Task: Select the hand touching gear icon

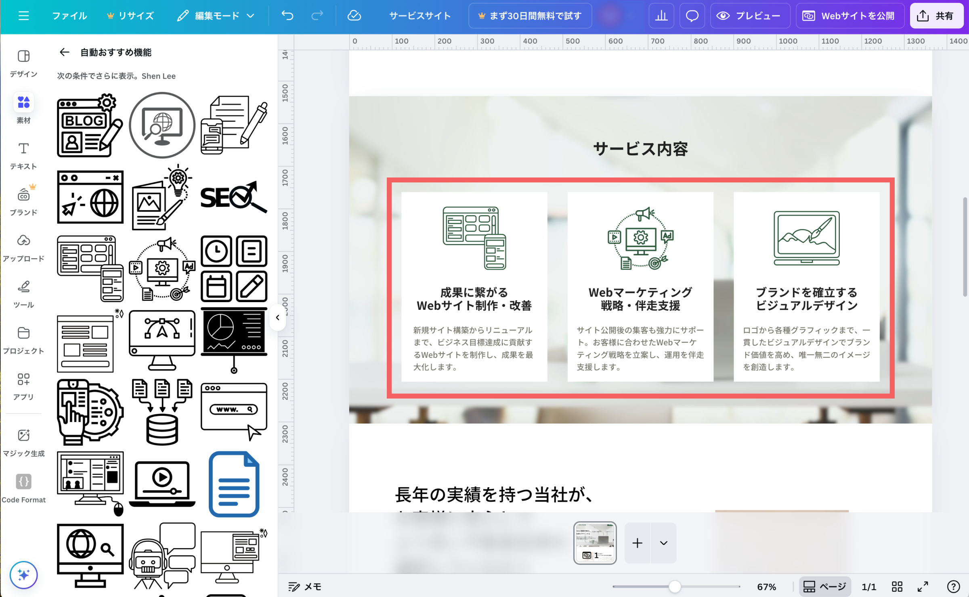Action: pyautogui.click(x=90, y=412)
